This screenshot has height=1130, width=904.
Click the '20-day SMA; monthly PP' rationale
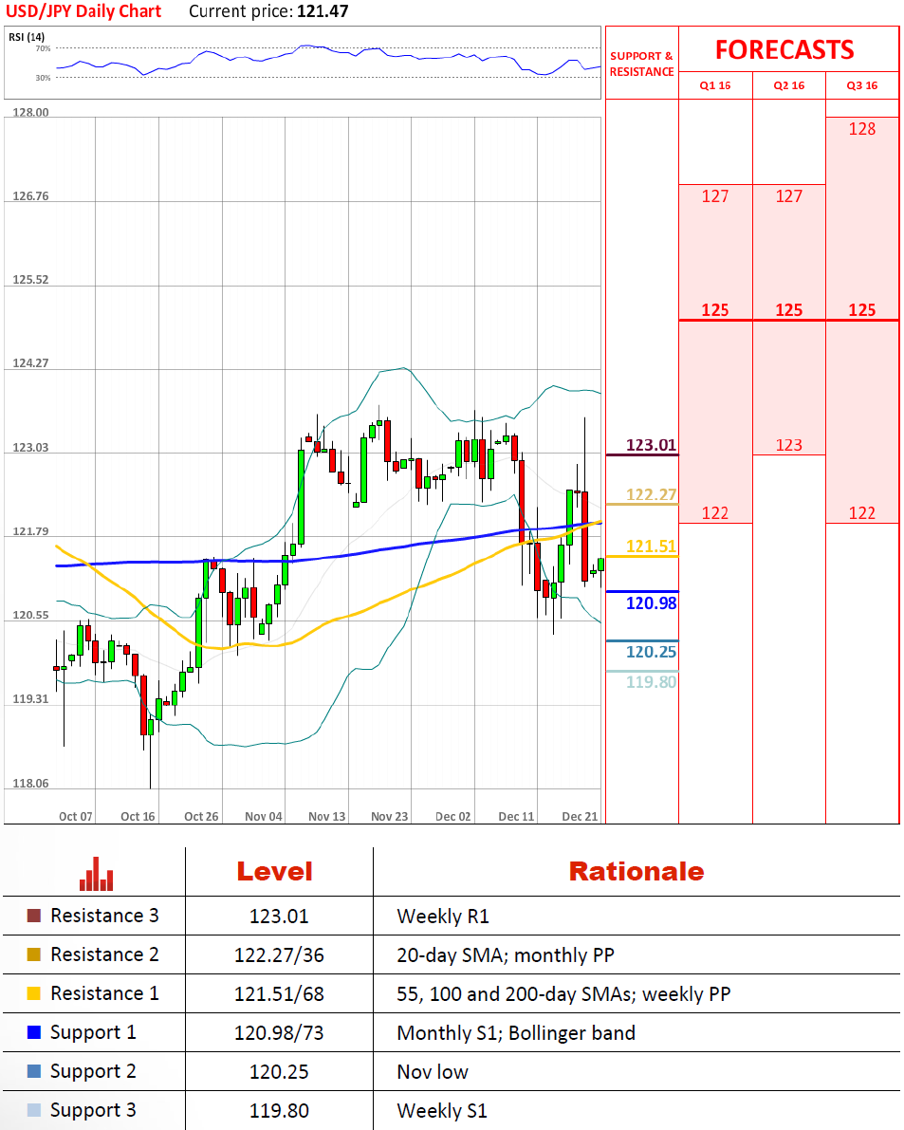coord(506,955)
